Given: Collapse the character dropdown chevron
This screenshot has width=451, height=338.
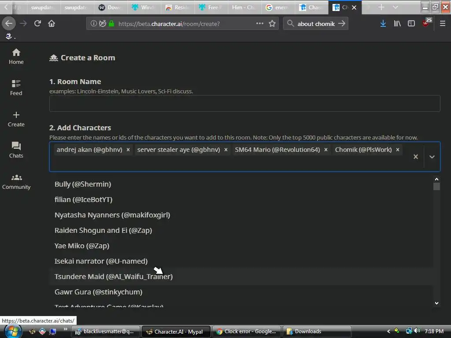Looking at the screenshot, I should pos(432,157).
